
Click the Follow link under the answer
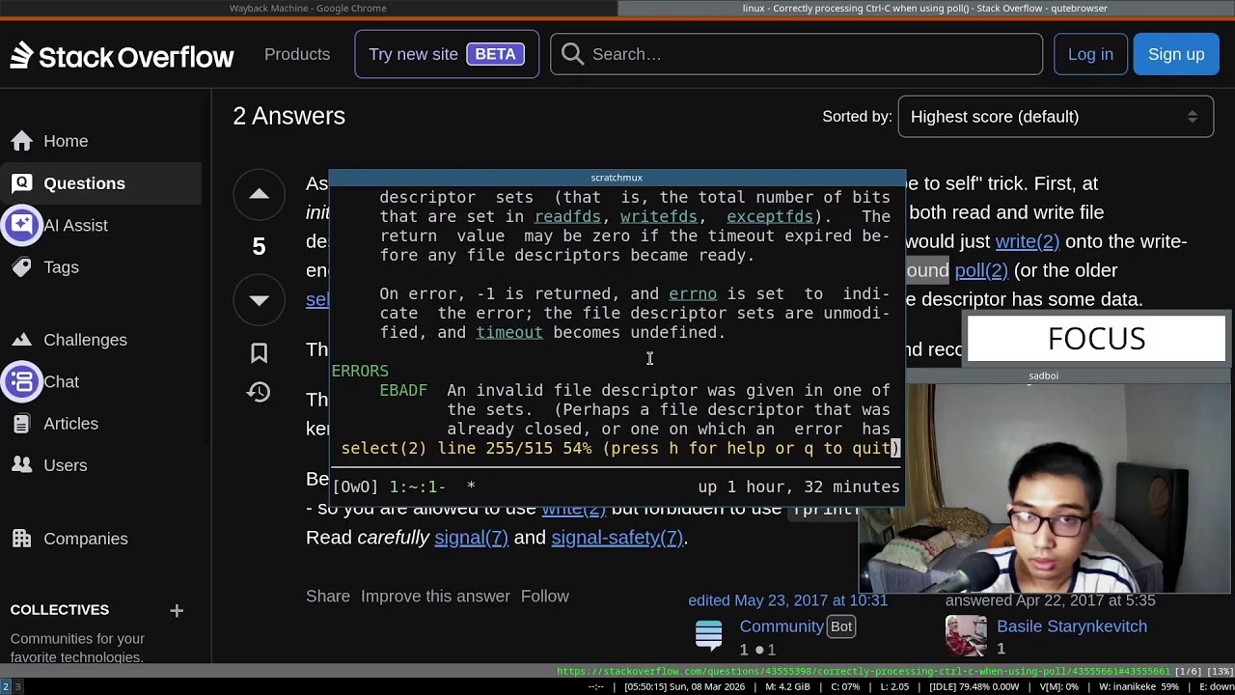pos(545,596)
